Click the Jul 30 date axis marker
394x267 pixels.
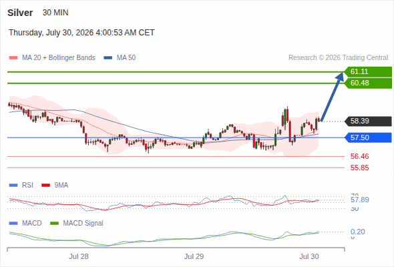[x=309, y=256]
